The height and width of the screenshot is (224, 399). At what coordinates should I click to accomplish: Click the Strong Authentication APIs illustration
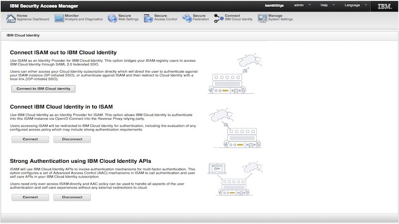click(x=235, y=179)
